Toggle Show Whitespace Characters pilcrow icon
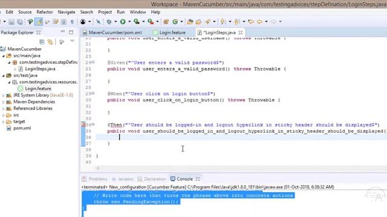 72,22
